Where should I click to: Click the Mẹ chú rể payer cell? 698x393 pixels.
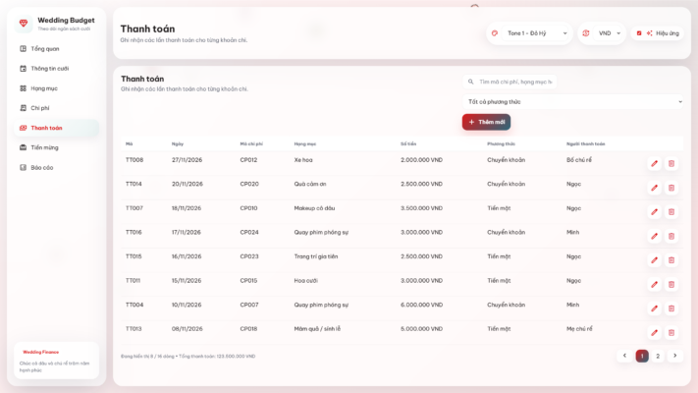point(579,329)
